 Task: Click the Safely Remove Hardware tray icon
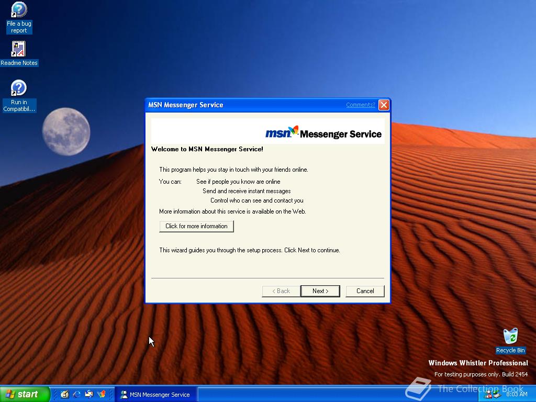[x=497, y=395]
